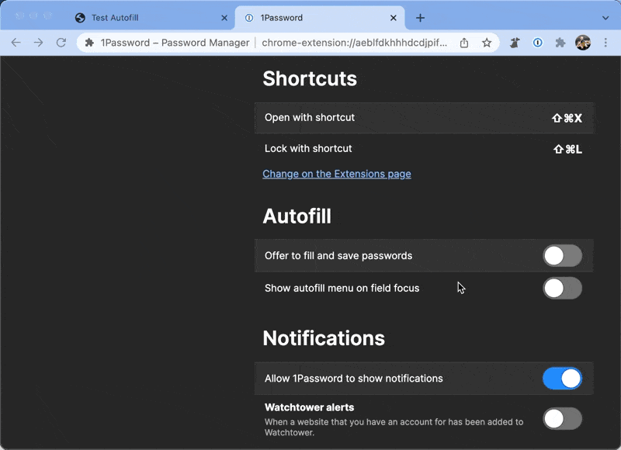Enable the Watchtower alerts toggle
621x450 pixels.
562,419
